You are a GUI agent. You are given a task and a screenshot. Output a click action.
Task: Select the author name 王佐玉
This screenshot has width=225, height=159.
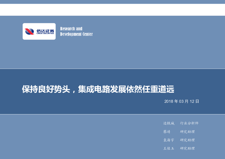pyautogui.click(x=169, y=148)
